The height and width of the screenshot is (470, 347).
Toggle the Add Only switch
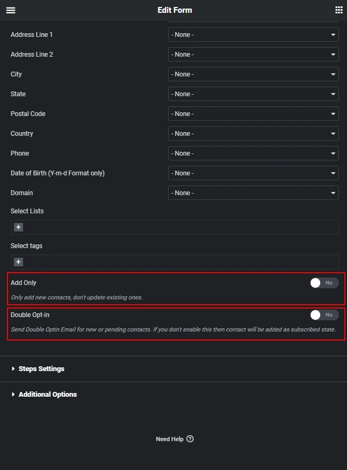pyautogui.click(x=325, y=283)
